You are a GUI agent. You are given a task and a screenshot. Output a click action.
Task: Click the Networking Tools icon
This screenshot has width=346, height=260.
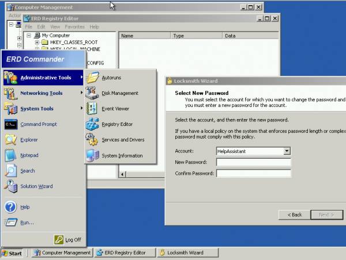coord(10,93)
